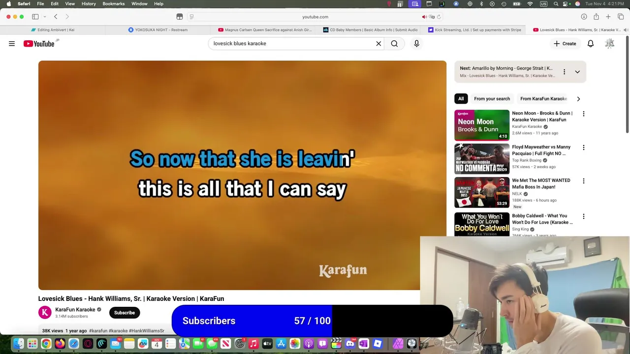Mute the tab audio in address bar
This screenshot has height=354, width=630.
424,17
